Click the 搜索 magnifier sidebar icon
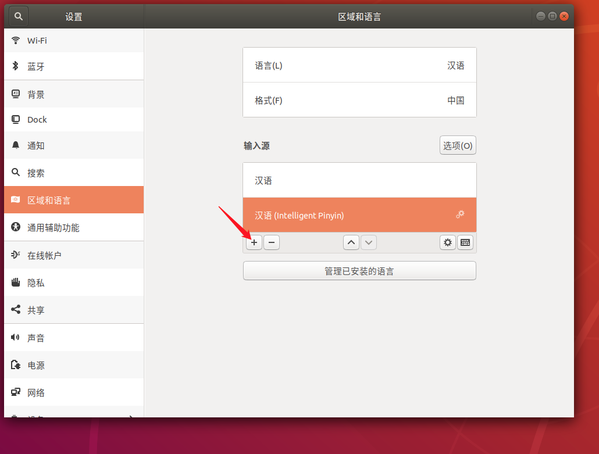This screenshot has height=454, width=599. click(x=16, y=172)
